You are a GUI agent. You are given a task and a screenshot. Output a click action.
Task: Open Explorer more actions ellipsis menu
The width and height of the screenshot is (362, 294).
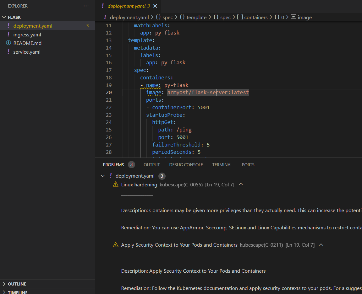click(x=86, y=6)
